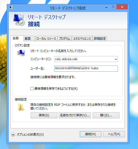Viewport: 138px width, 149px height.
Task: Click the コンピューター(C): label
Action: pyautogui.click(x=41, y=59)
